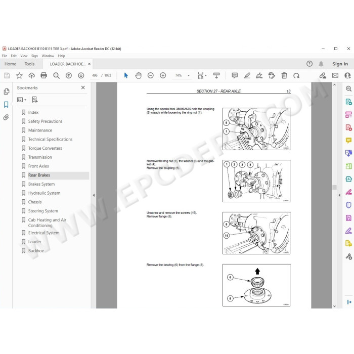Viewport: 354px width, 354px height.
Task: Switch to the Tools tab
Action: (29, 64)
